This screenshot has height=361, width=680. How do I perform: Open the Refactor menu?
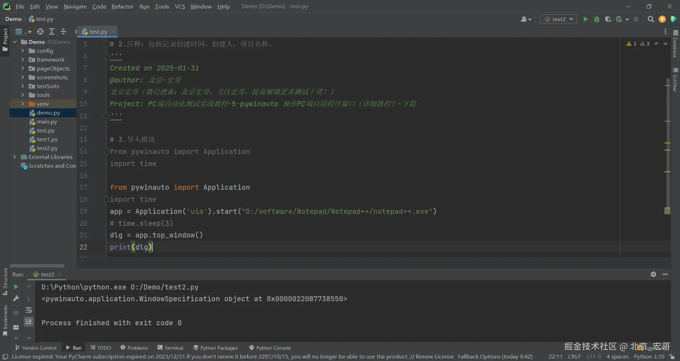coord(122,6)
